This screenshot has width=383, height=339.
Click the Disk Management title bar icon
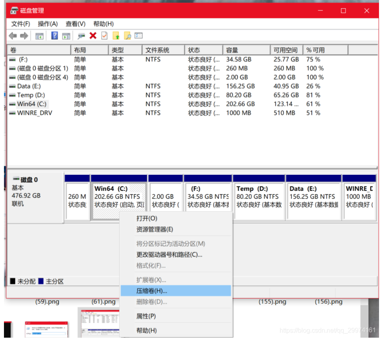click(14, 11)
